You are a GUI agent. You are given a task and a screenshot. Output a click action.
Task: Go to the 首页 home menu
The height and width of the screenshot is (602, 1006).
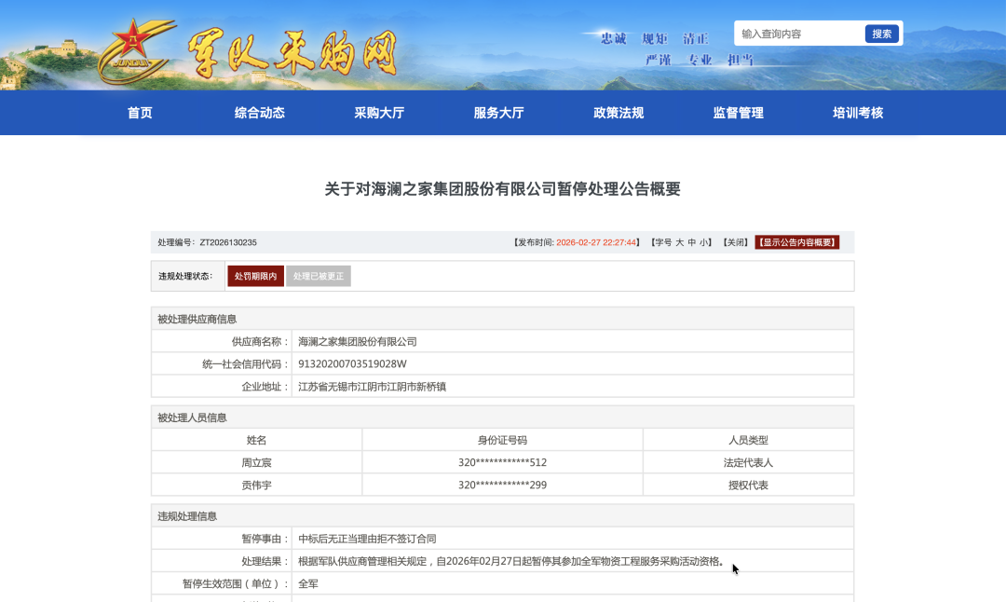140,113
